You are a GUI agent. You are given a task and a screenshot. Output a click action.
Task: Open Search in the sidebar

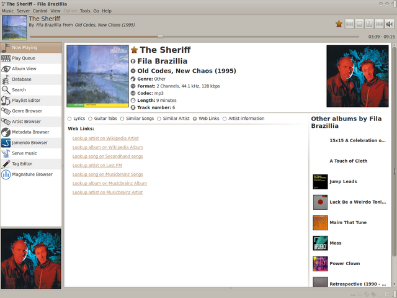click(x=31, y=90)
